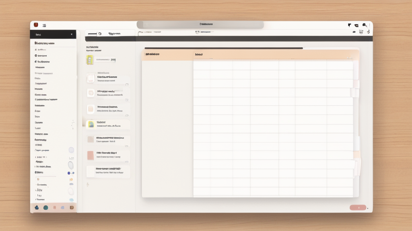This screenshot has height=231, width=412.
Task: Toggle the blue dots switch in the lower sidebar
Action: (71, 173)
